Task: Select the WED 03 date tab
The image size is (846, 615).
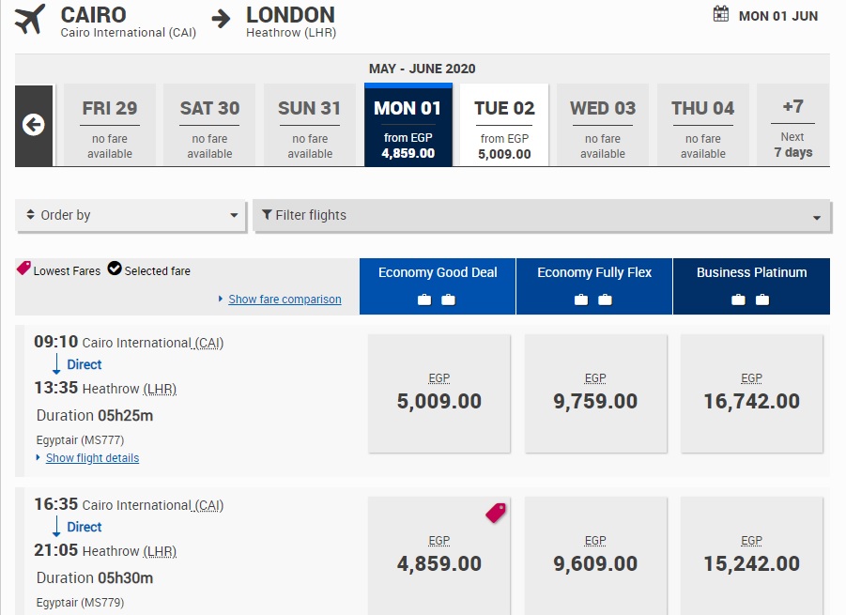Action: [603, 125]
